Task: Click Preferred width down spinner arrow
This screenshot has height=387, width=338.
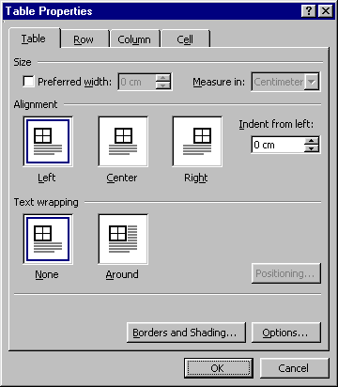Action: click(163, 85)
